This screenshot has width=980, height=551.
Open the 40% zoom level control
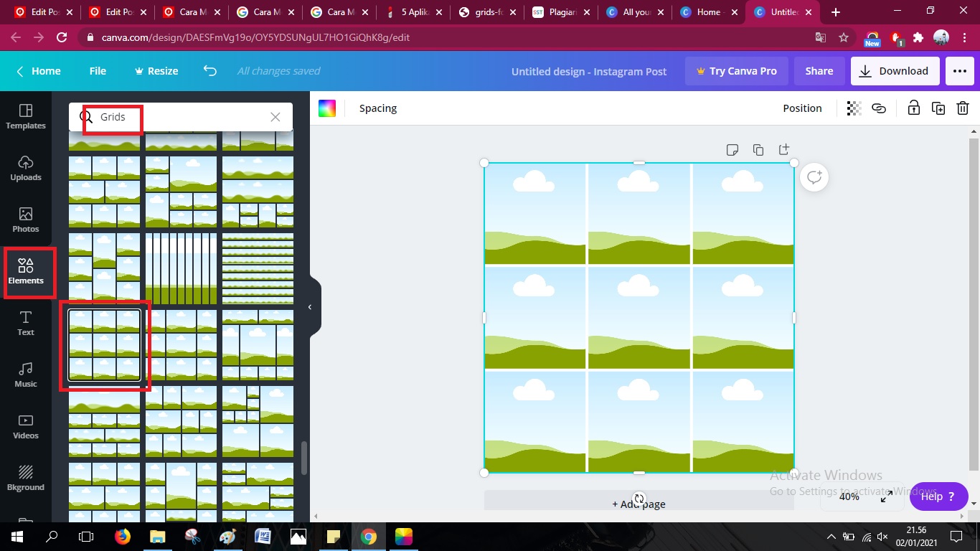click(849, 496)
